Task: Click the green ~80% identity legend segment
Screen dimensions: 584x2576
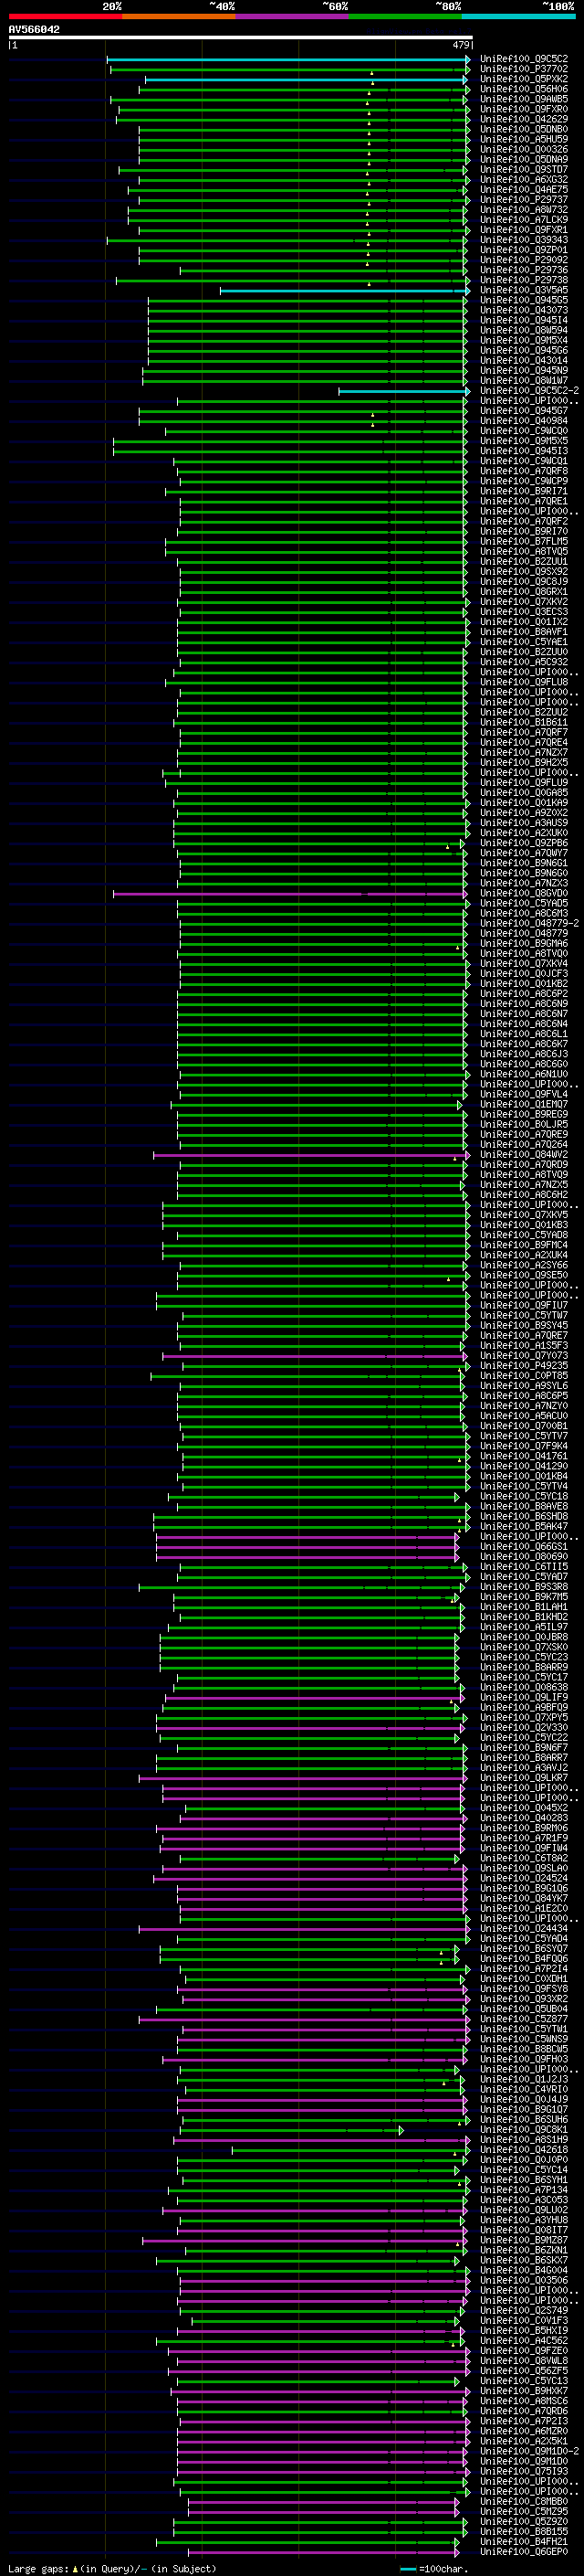Action: (x=405, y=16)
